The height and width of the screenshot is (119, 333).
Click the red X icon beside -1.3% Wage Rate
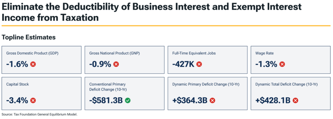pos(282,64)
